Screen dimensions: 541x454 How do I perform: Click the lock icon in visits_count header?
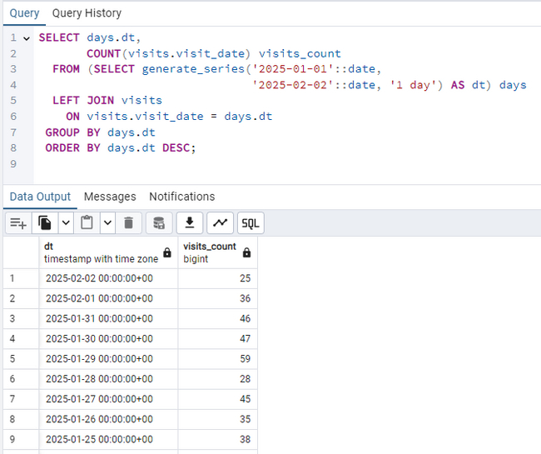246,252
